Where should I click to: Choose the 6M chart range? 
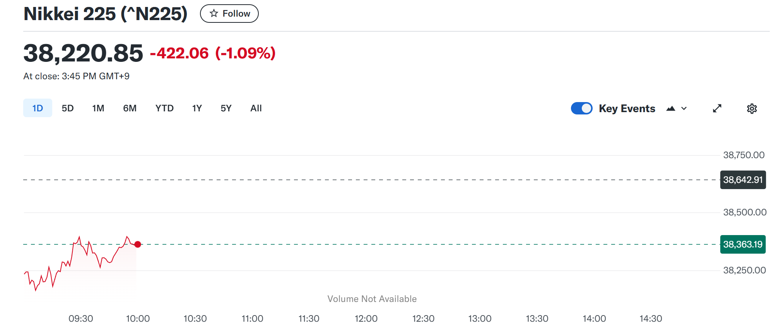click(x=130, y=108)
